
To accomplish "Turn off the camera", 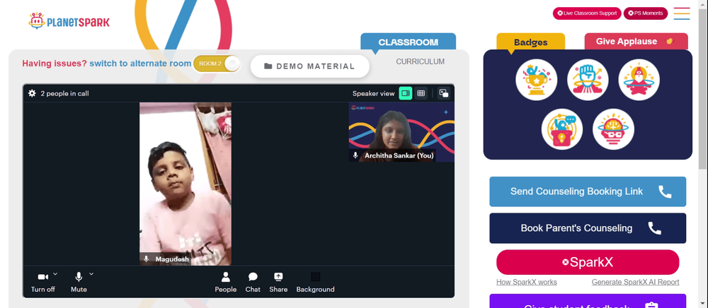I will (x=43, y=283).
